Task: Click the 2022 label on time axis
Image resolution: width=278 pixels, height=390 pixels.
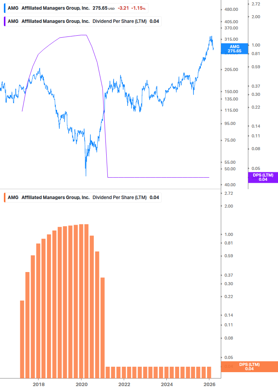Action: [124, 385]
